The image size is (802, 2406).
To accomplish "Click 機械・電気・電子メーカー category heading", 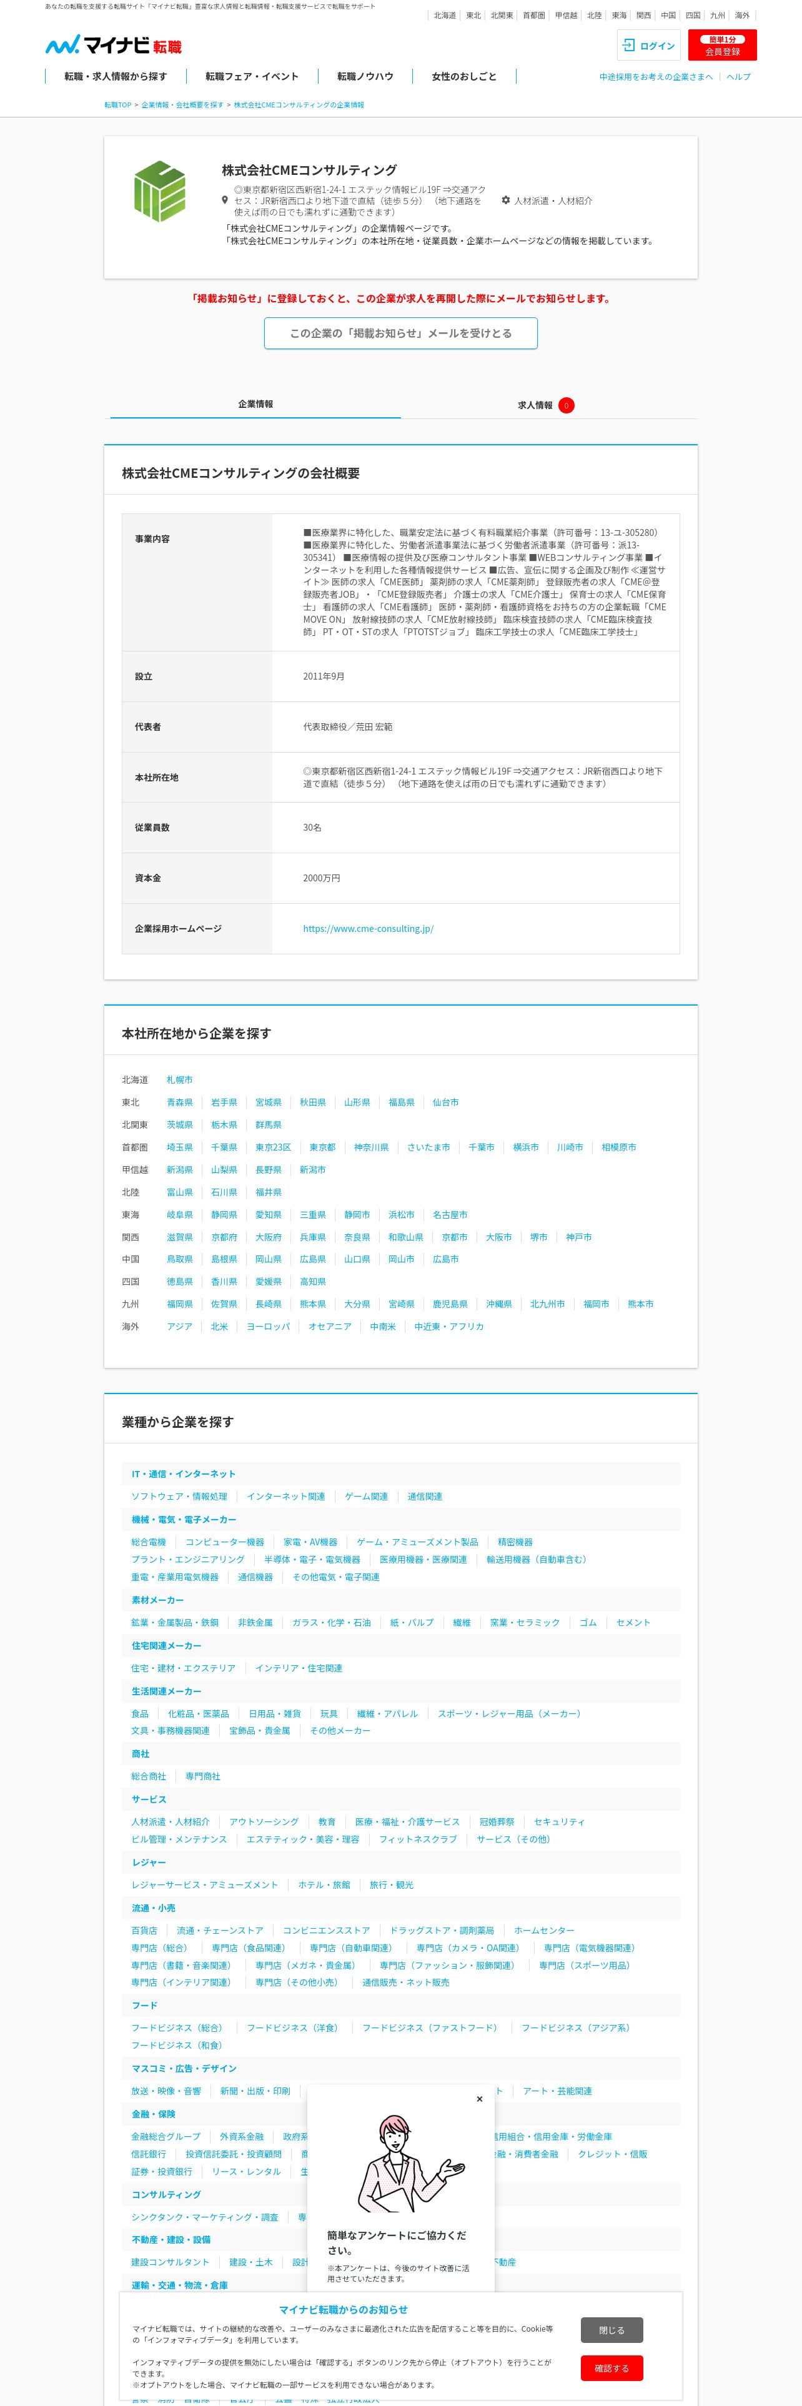I will coord(184,1520).
